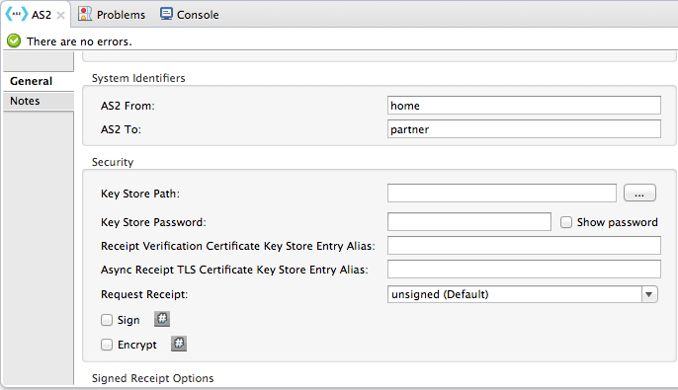Enable the Sign checkbox
This screenshot has height=390, width=678.
pos(107,320)
